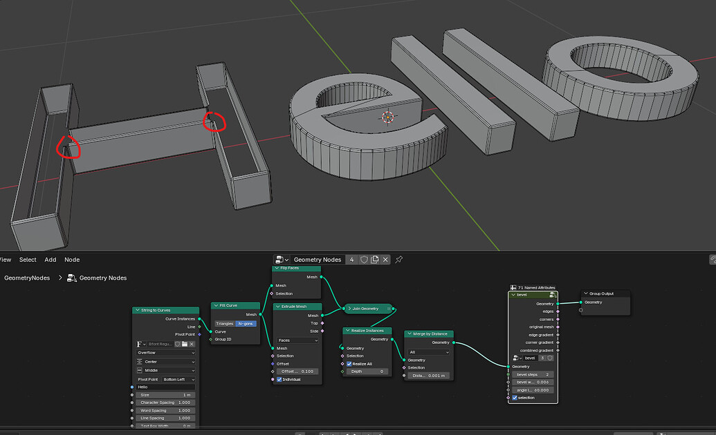This screenshot has height=435, width=716.
Task: Unlink the font with X icon
Action: click(192, 345)
